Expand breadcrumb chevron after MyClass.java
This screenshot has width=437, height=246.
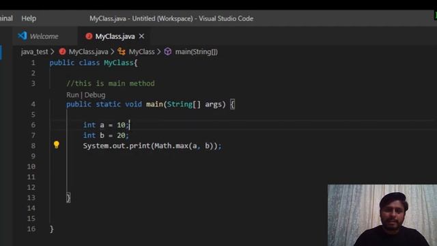click(112, 52)
